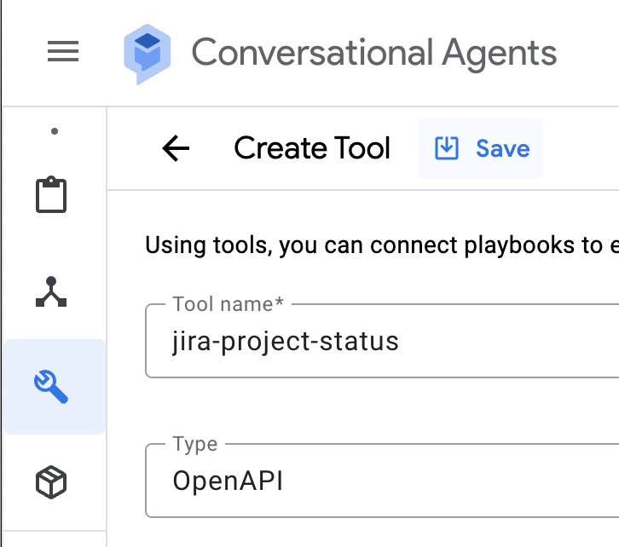Go back using the left arrow
The image size is (619, 547).
click(176, 149)
